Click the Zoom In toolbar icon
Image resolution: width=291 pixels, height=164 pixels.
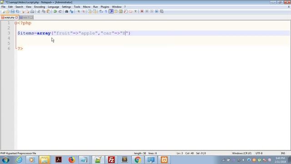[x=78, y=11]
